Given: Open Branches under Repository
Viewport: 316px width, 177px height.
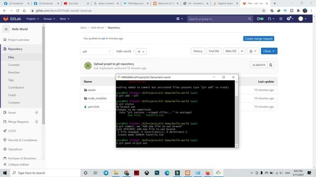Looking at the screenshot, I should pyautogui.click(x=14, y=72).
